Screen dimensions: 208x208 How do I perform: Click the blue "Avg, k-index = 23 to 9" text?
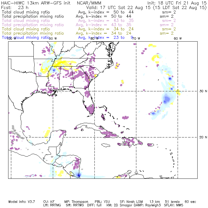(x=106, y=38)
